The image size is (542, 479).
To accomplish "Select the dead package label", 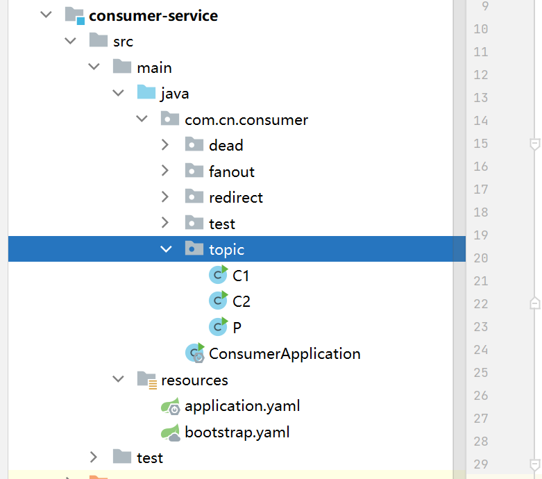I will tap(226, 145).
